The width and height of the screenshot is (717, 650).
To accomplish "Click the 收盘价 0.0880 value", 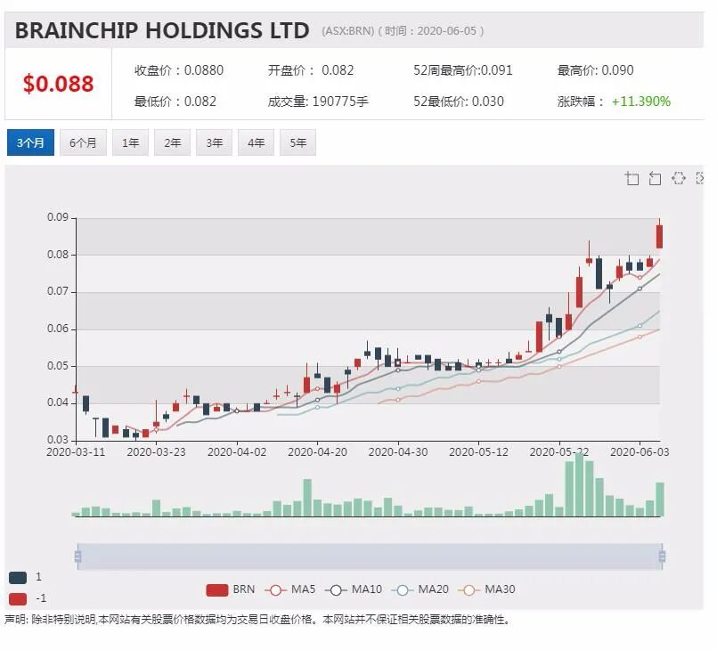I will pyautogui.click(x=204, y=70).
